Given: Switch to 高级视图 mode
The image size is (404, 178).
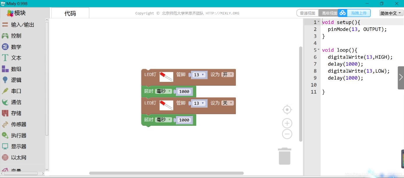Looking at the screenshot, I should 329,13.
